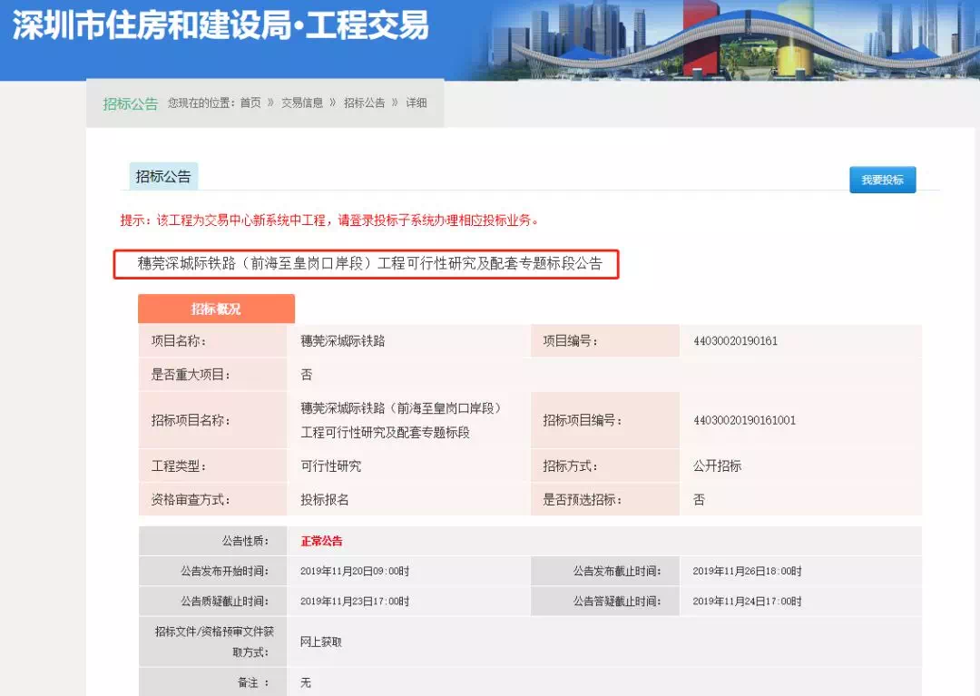Switch to the 招标公告 tab below the breadcrumb bar
Image resolution: width=980 pixels, height=696 pixels.
[163, 177]
